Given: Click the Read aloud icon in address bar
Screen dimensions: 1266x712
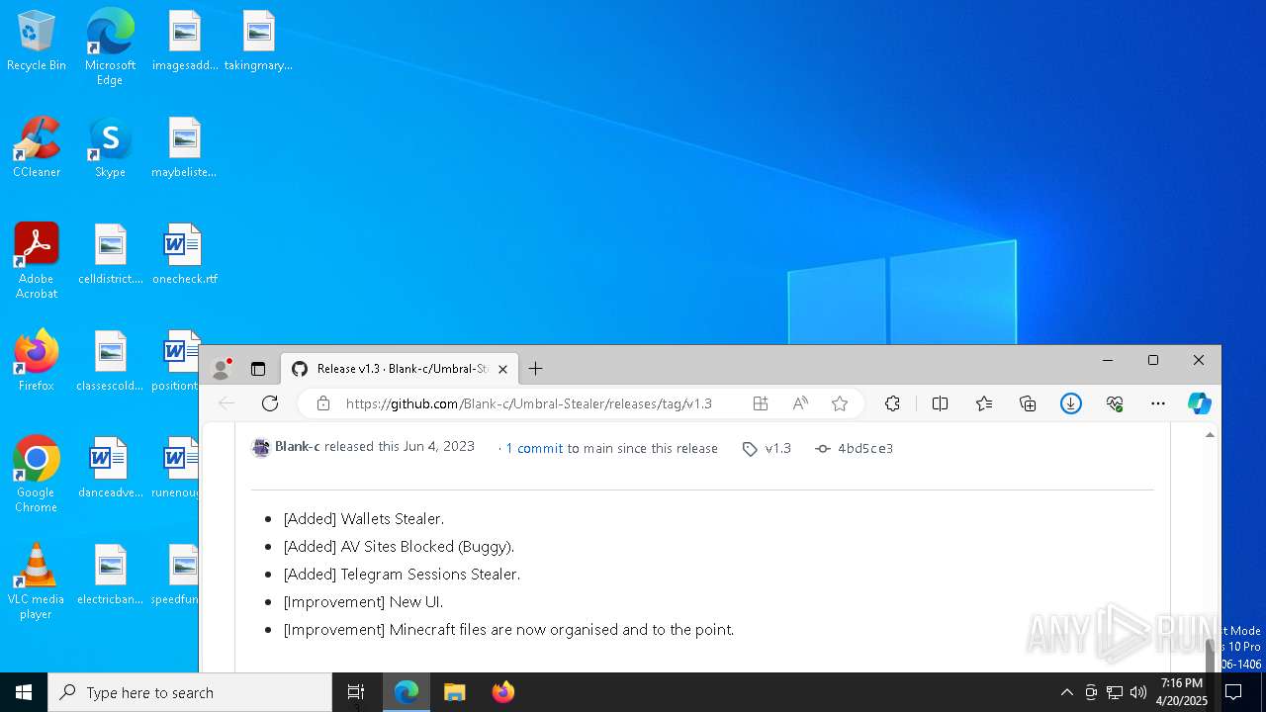Looking at the screenshot, I should coord(800,403).
